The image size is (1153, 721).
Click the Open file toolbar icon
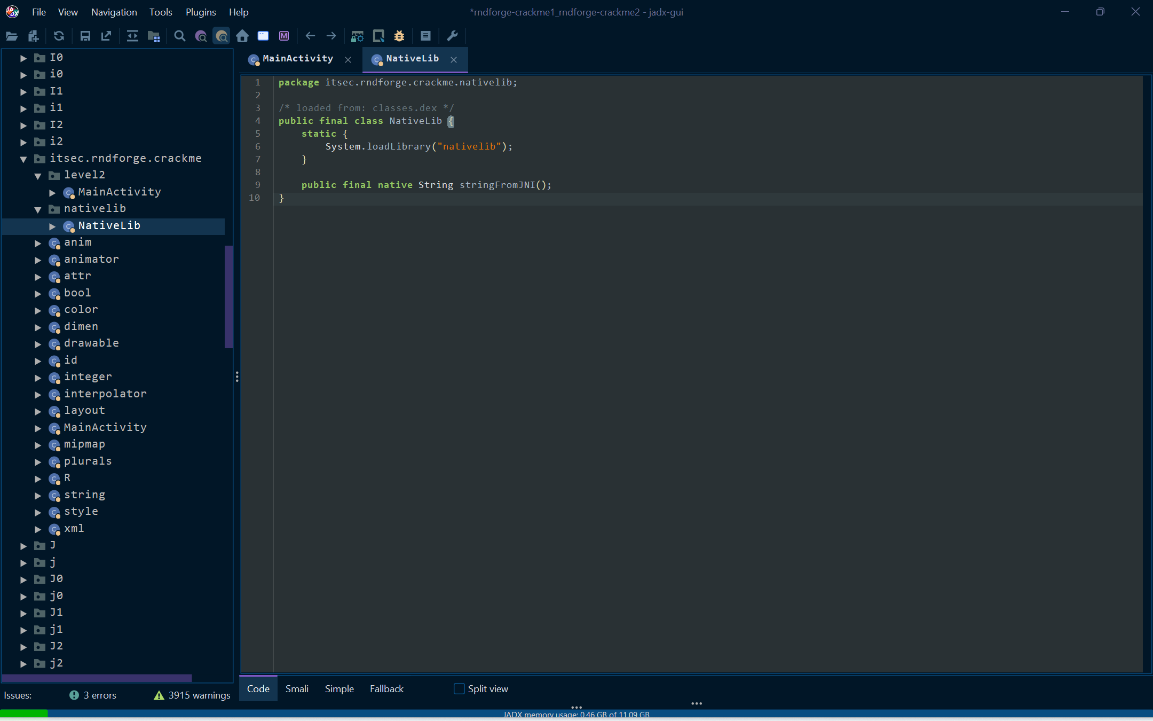[x=12, y=36]
